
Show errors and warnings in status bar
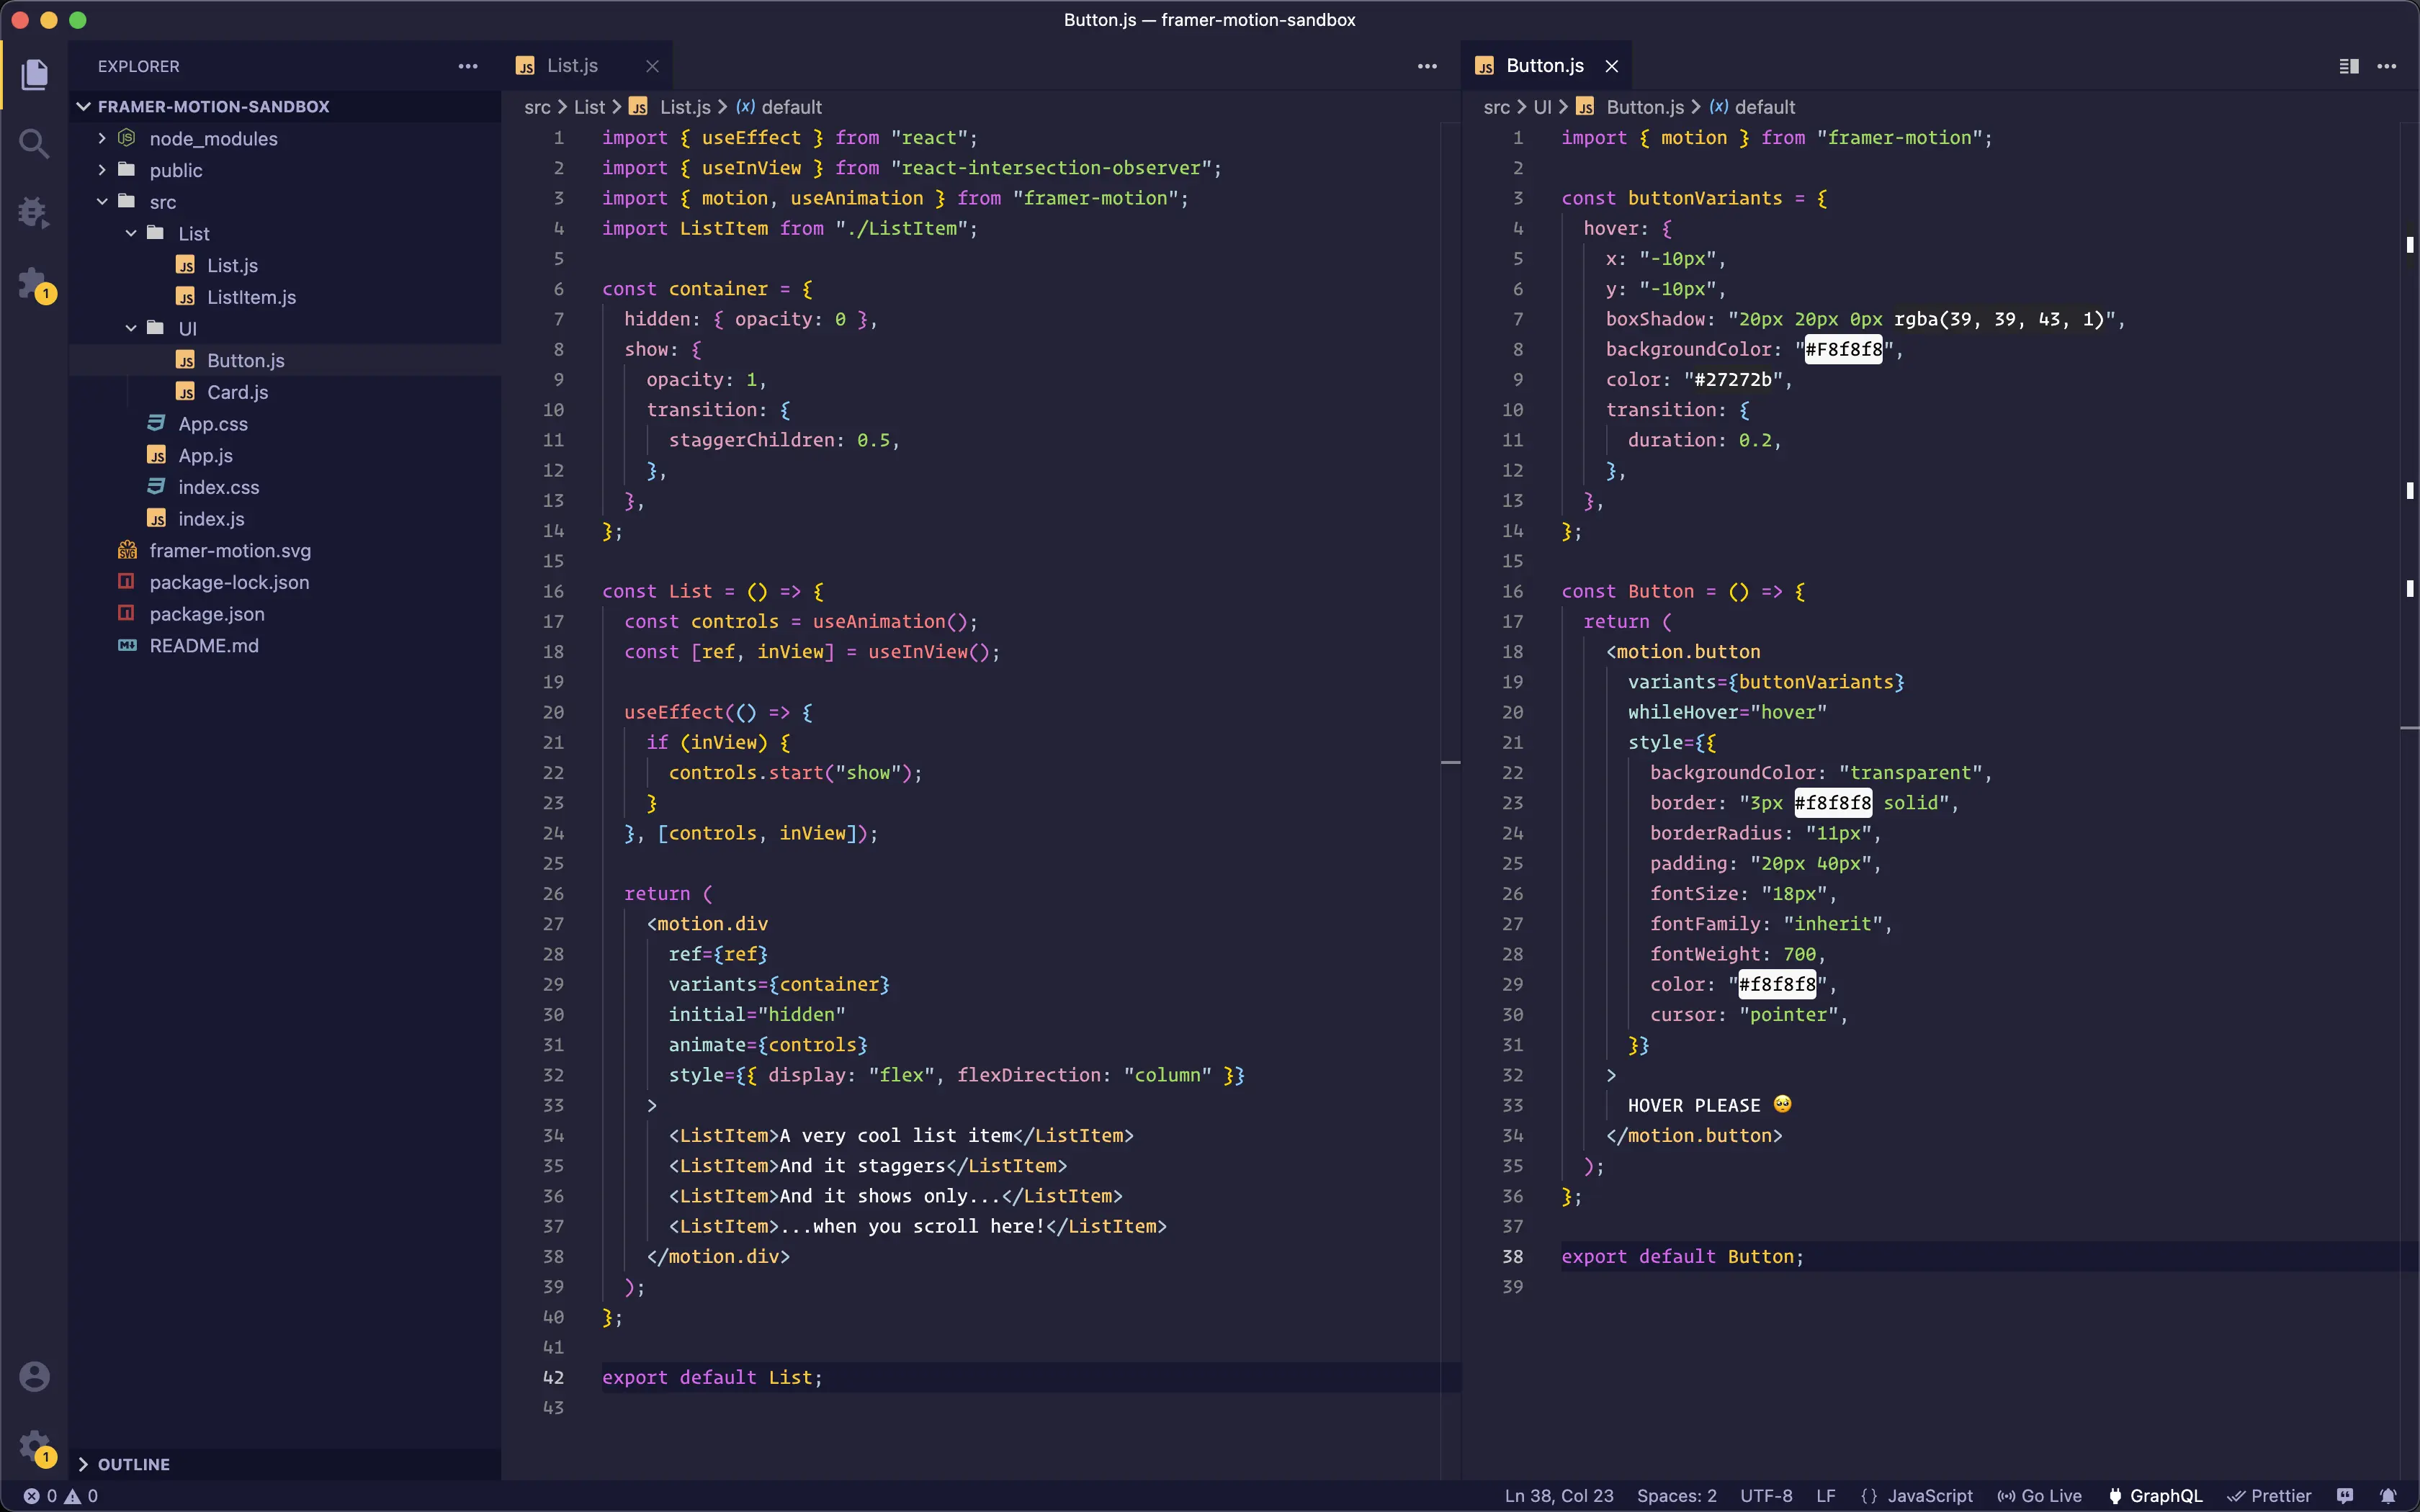[61, 1496]
